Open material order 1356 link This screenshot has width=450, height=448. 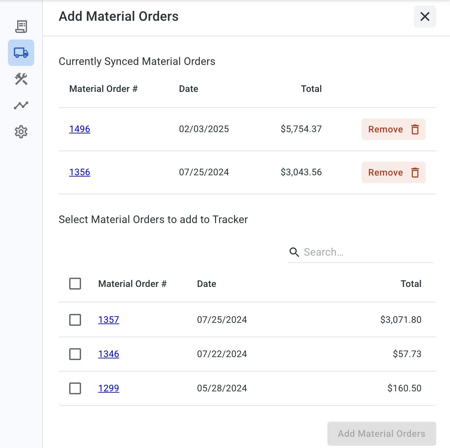pos(80,172)
